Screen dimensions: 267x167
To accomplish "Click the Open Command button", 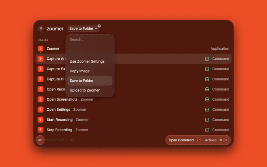I will point(184,140).
